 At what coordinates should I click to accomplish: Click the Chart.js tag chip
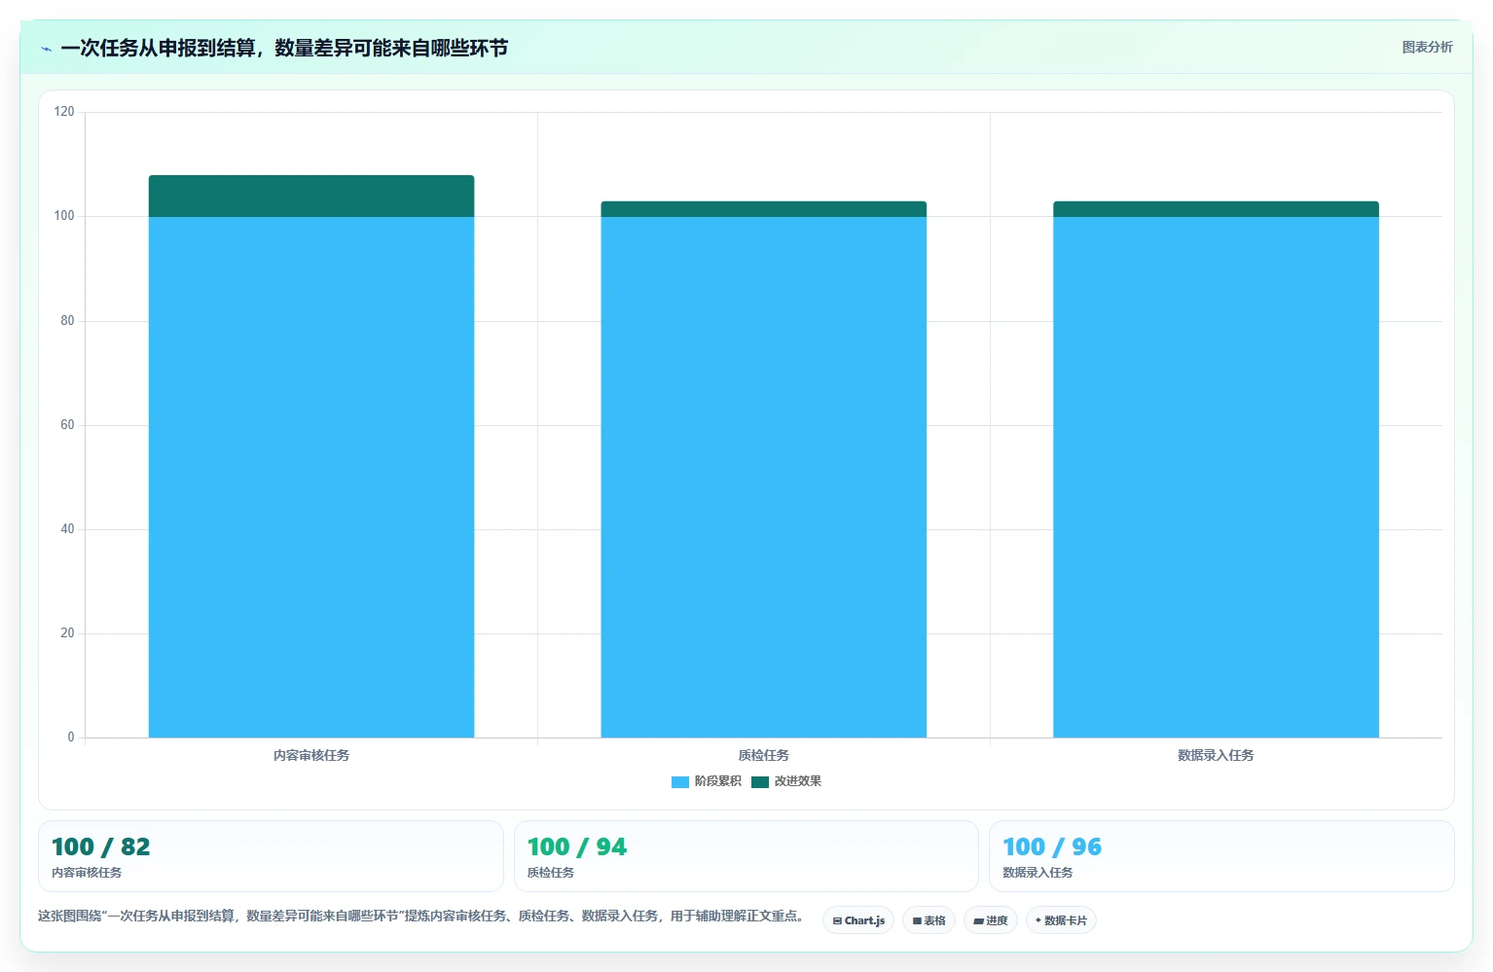click(858, 920)
